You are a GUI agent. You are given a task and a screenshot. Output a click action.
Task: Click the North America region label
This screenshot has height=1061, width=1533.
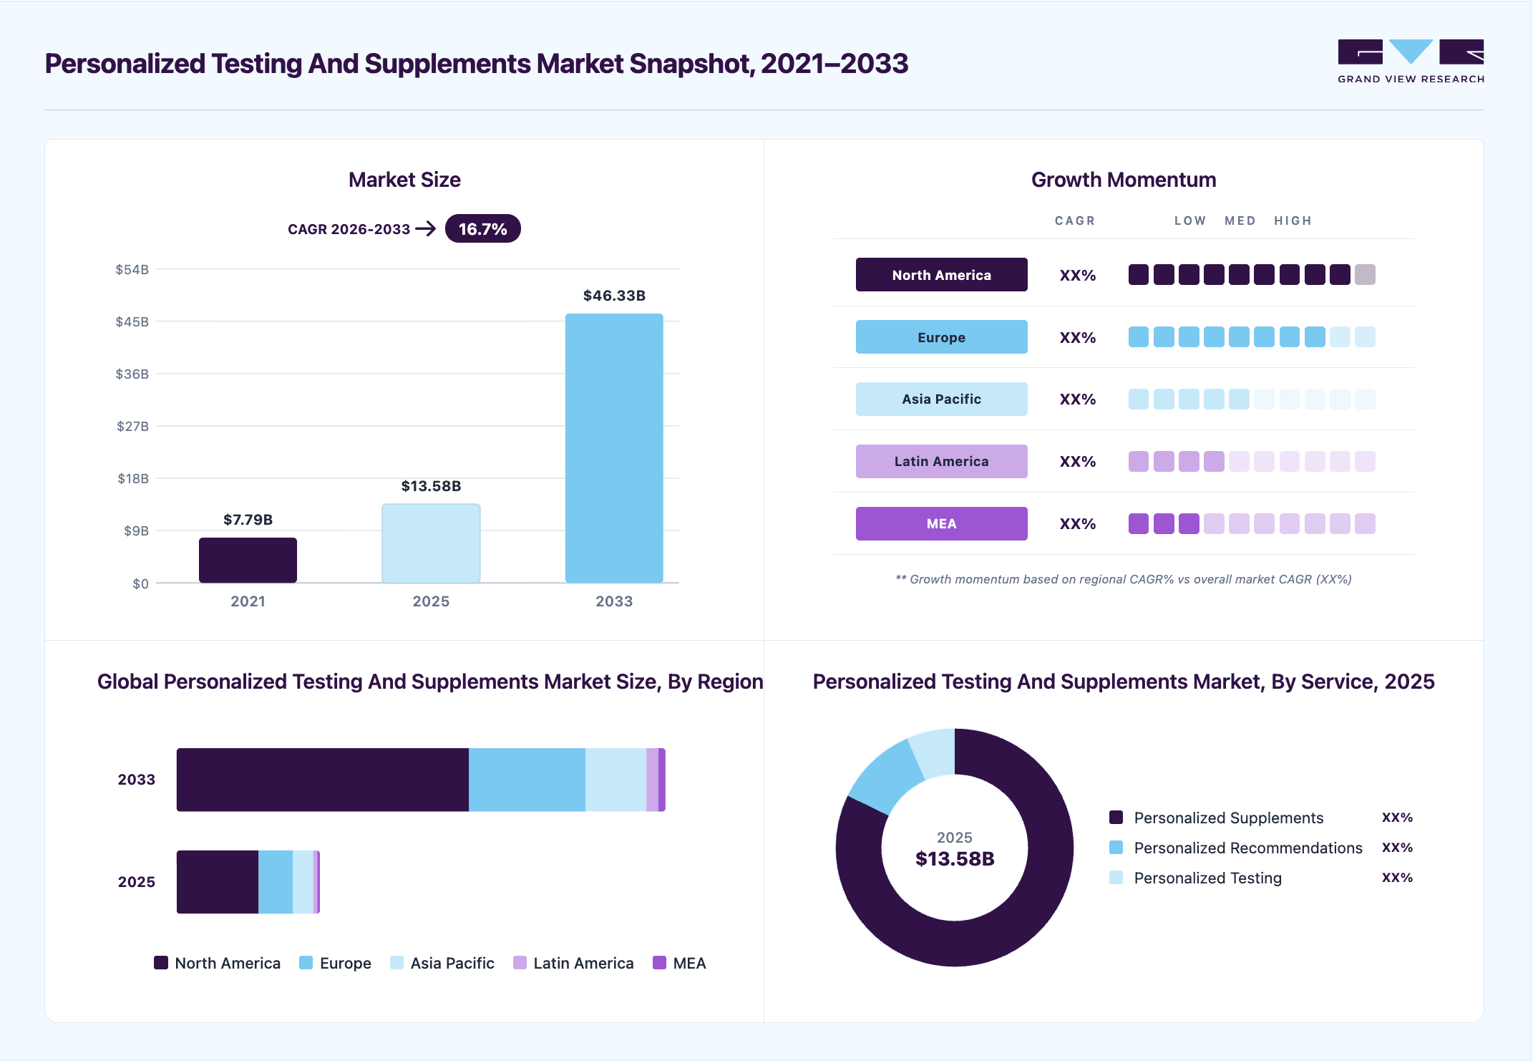click(941, 275)
